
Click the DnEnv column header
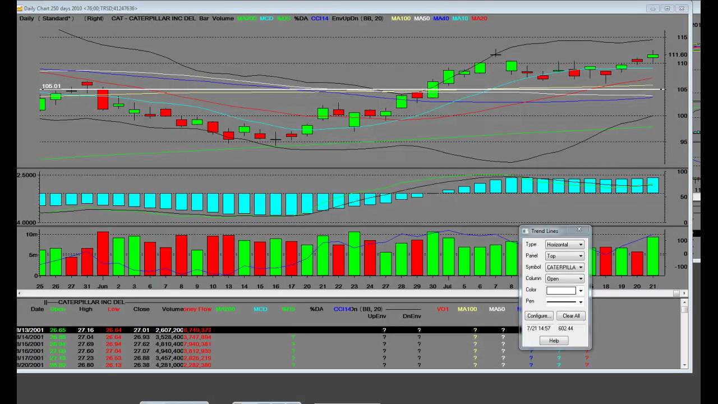point(412,316)
